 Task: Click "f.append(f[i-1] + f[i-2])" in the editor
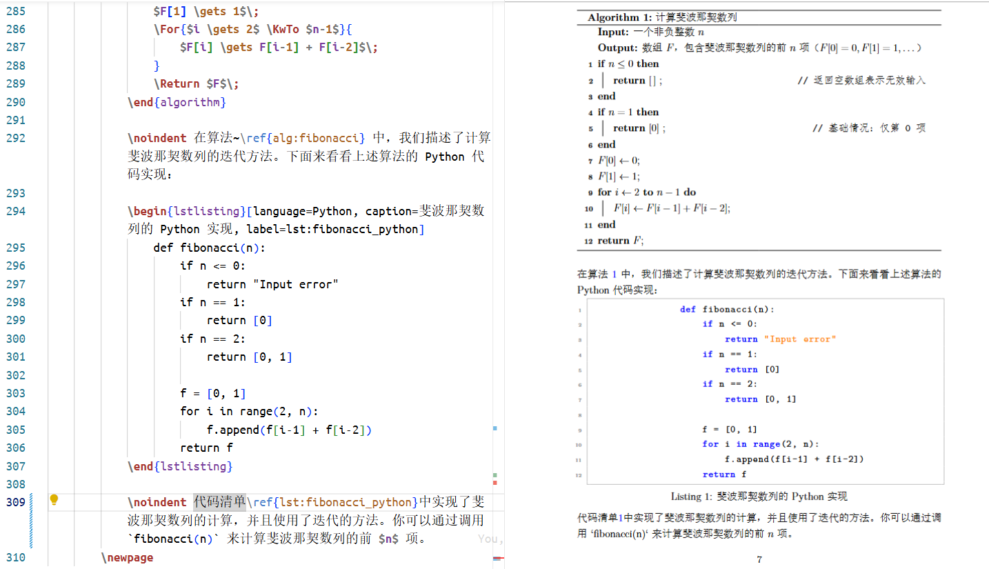[290, 430]
